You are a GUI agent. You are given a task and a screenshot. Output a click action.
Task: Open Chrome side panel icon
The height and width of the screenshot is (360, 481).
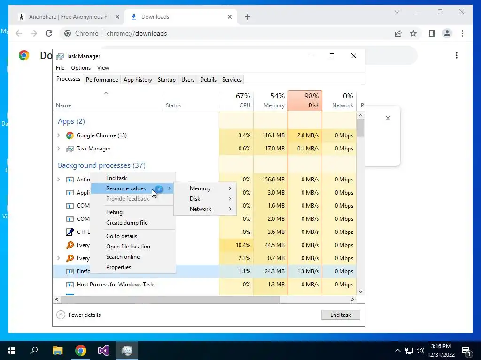point(432,33)
